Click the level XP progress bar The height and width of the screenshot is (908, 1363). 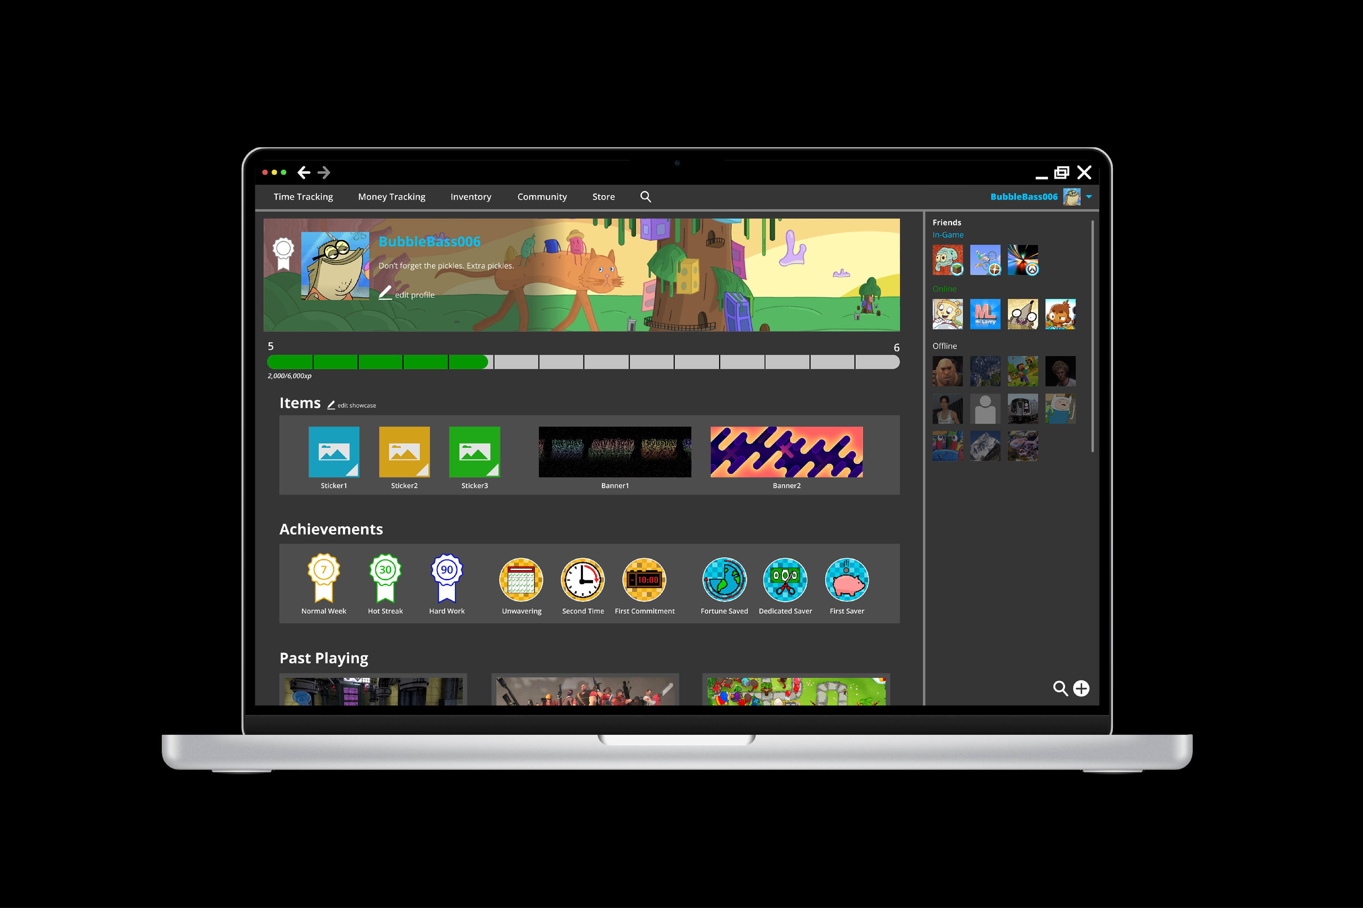pyautogui.click(x=583, y=362)
